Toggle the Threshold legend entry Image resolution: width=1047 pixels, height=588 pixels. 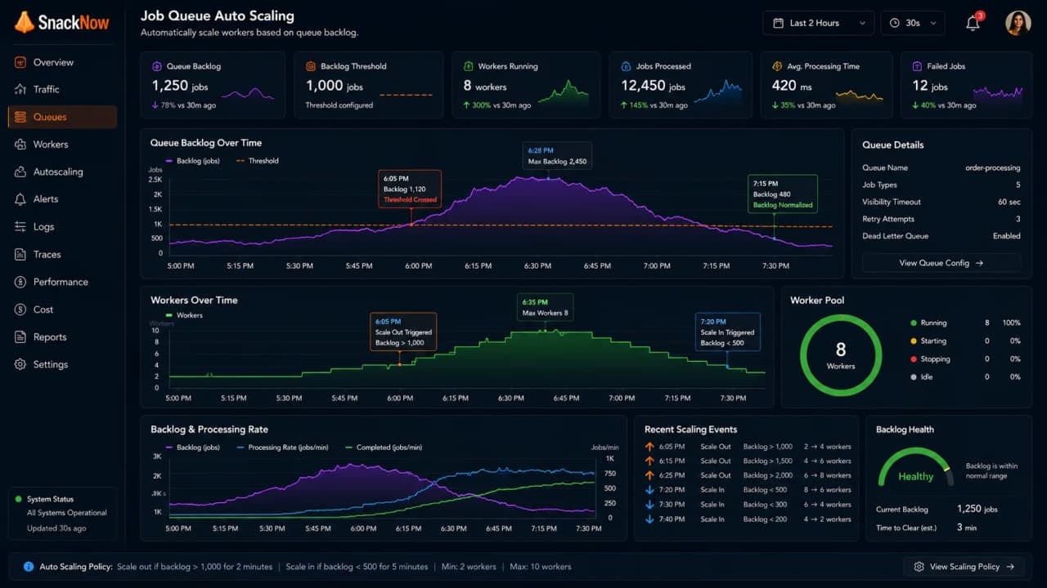point(258,161)
